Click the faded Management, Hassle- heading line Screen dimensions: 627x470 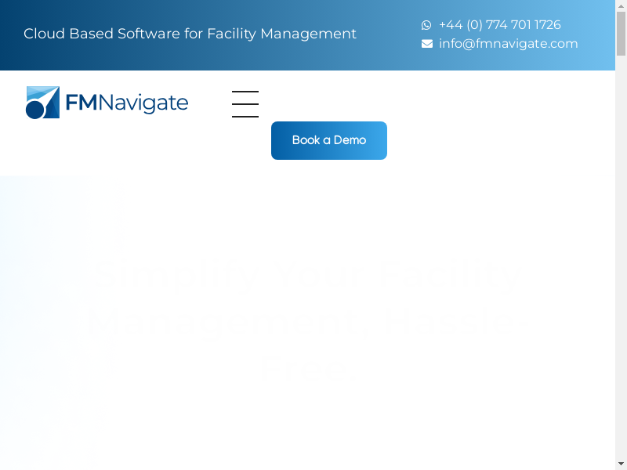click(307, 323)
